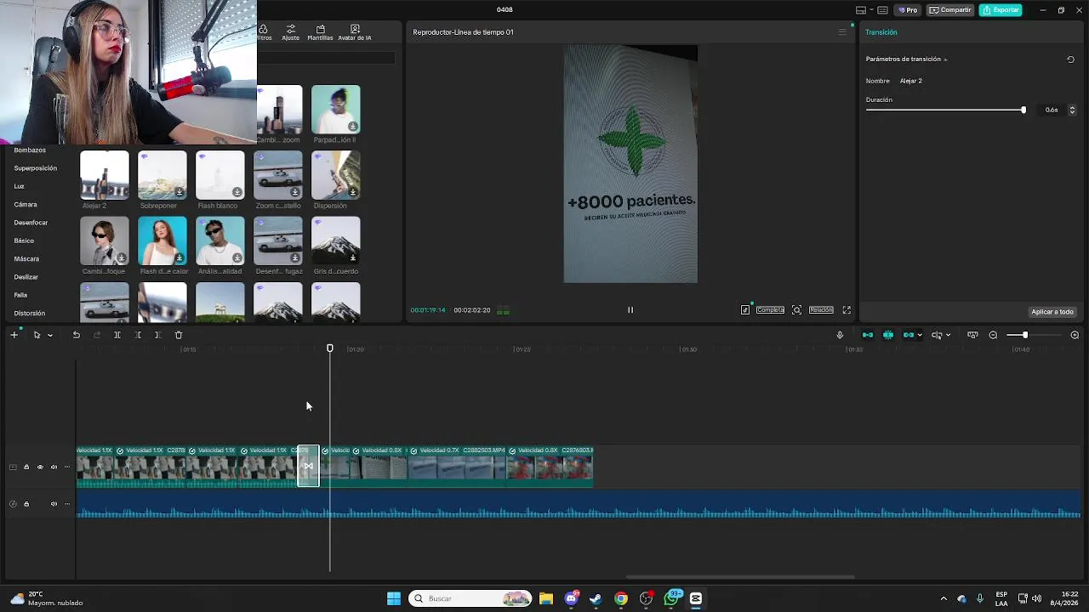Click the timeline zoom-out magnifier

point(993,335)
